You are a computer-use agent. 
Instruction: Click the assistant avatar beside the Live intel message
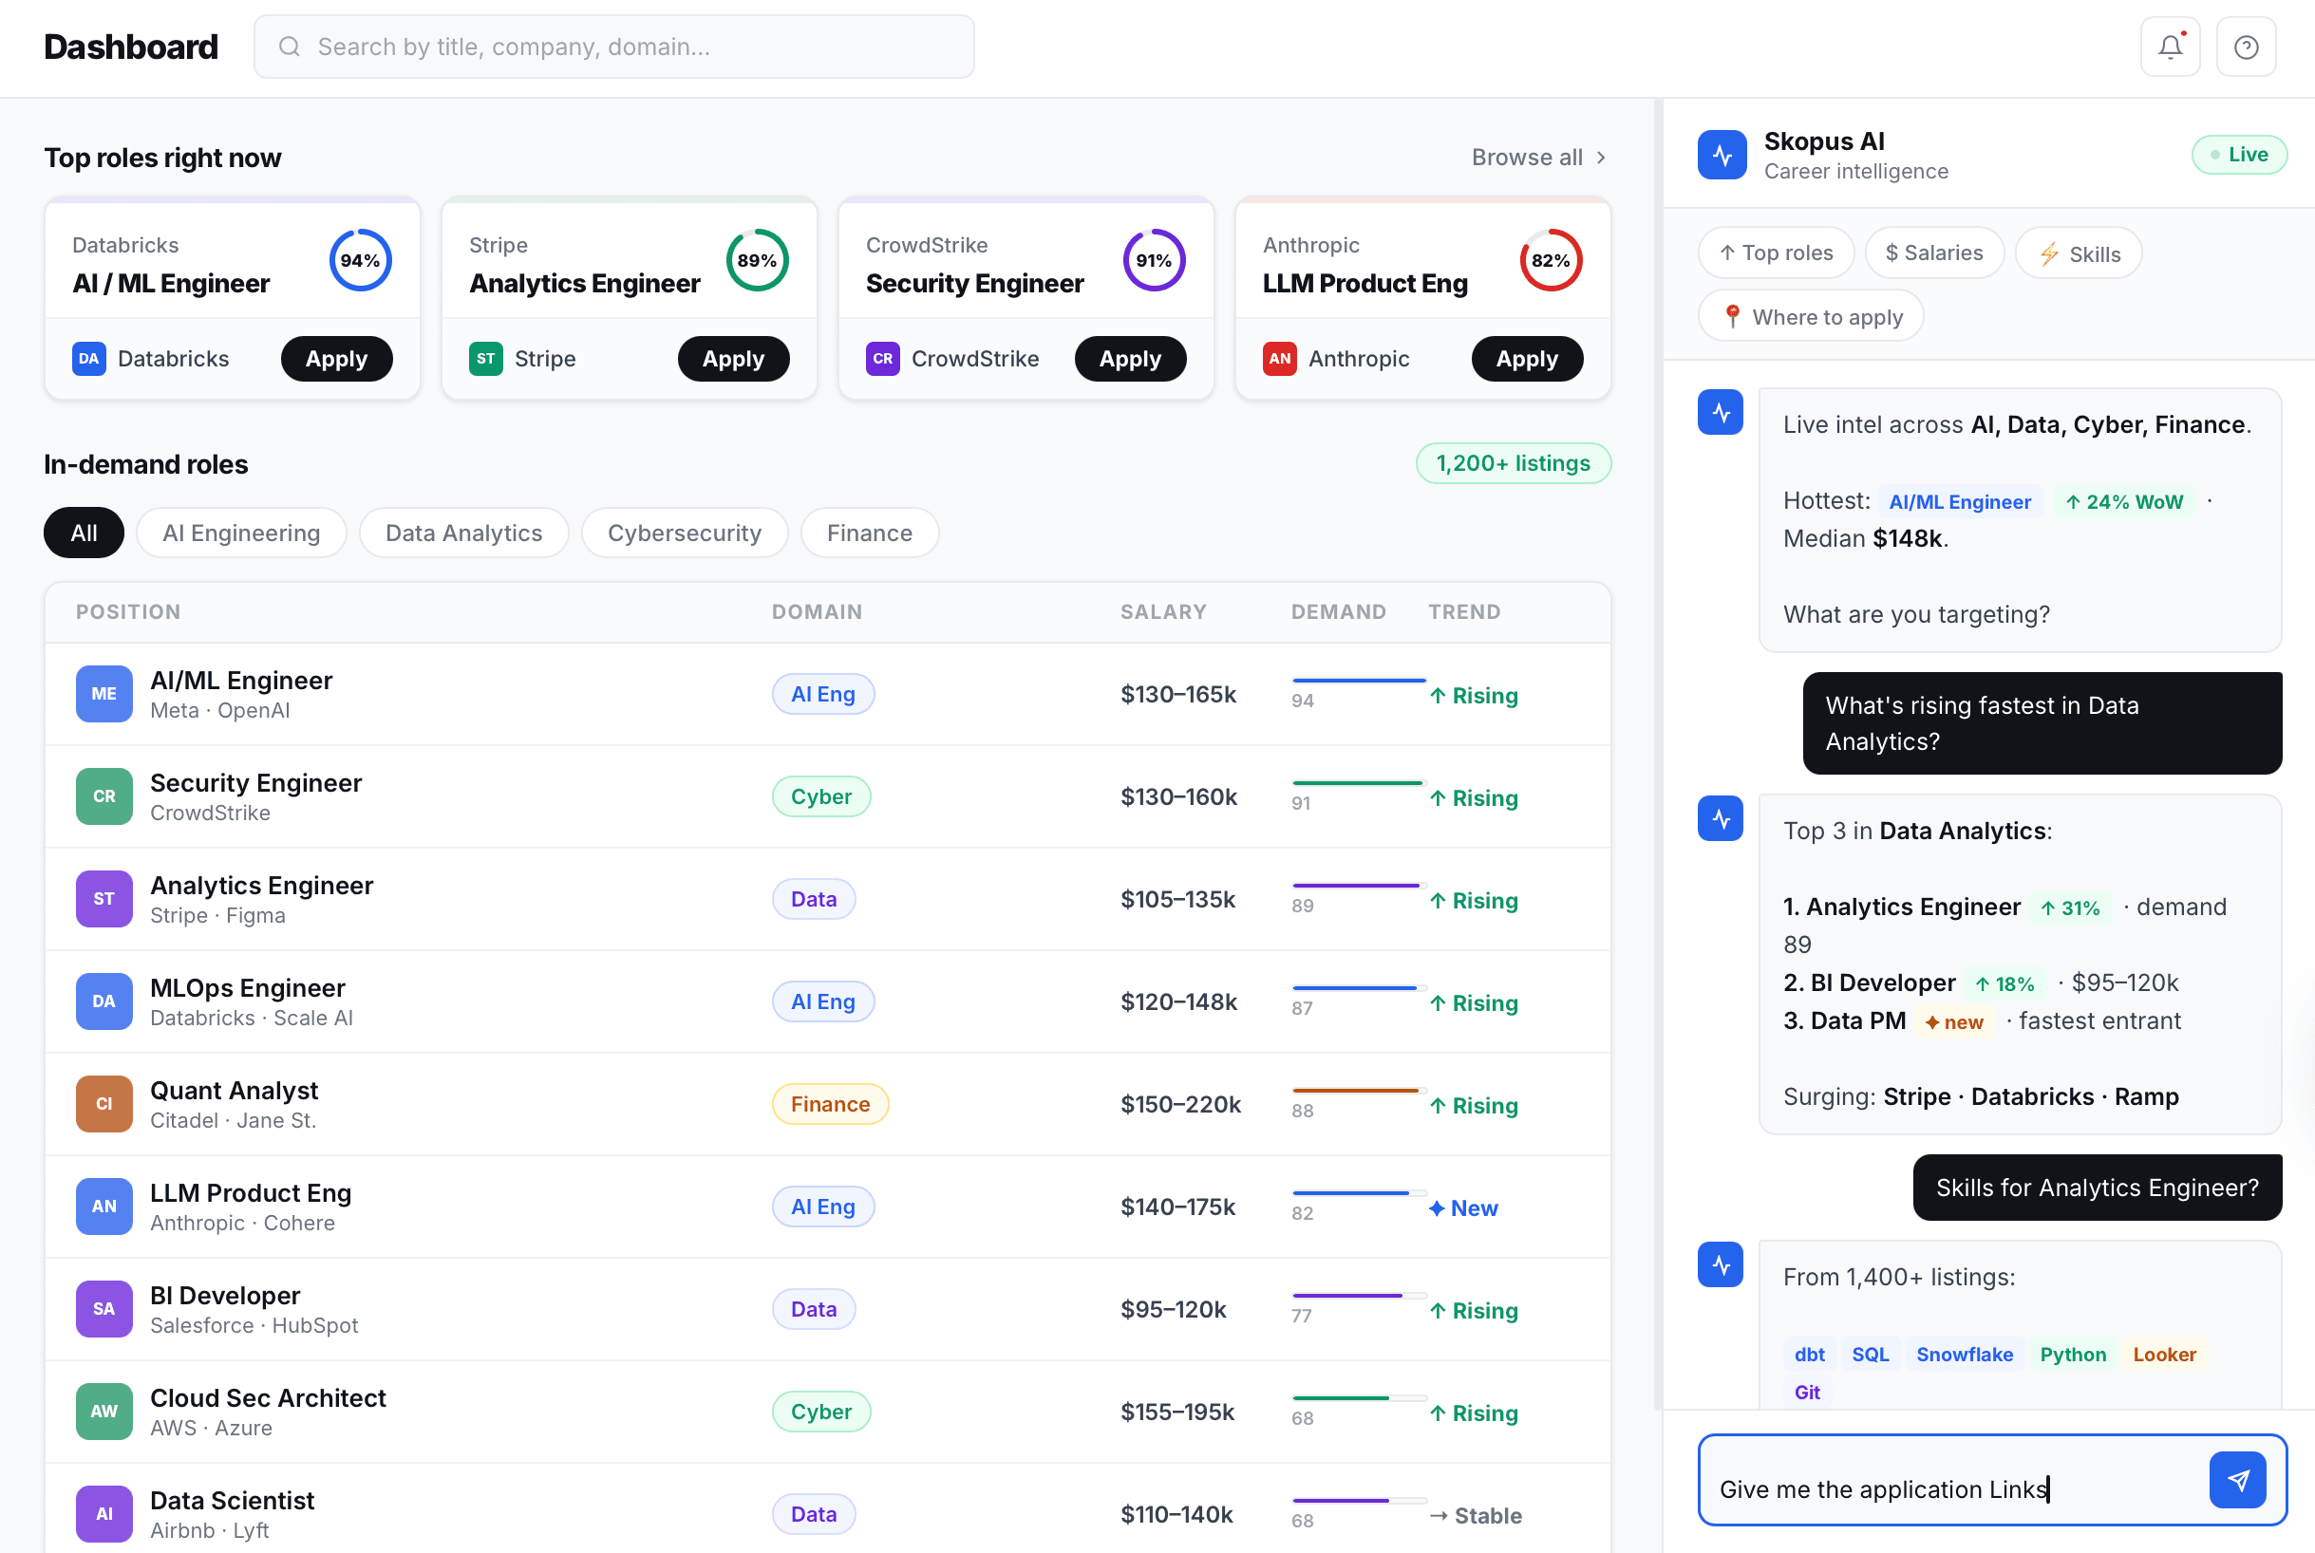point(1721,412)
